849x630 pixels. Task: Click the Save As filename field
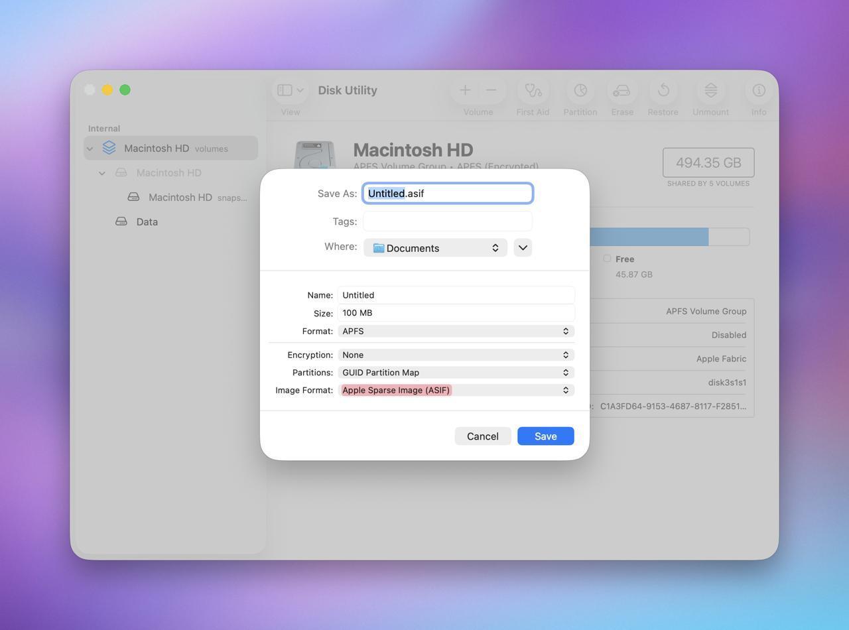click(448, 193)
